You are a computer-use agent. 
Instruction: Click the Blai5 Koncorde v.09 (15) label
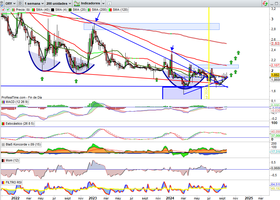coord(21,144)
